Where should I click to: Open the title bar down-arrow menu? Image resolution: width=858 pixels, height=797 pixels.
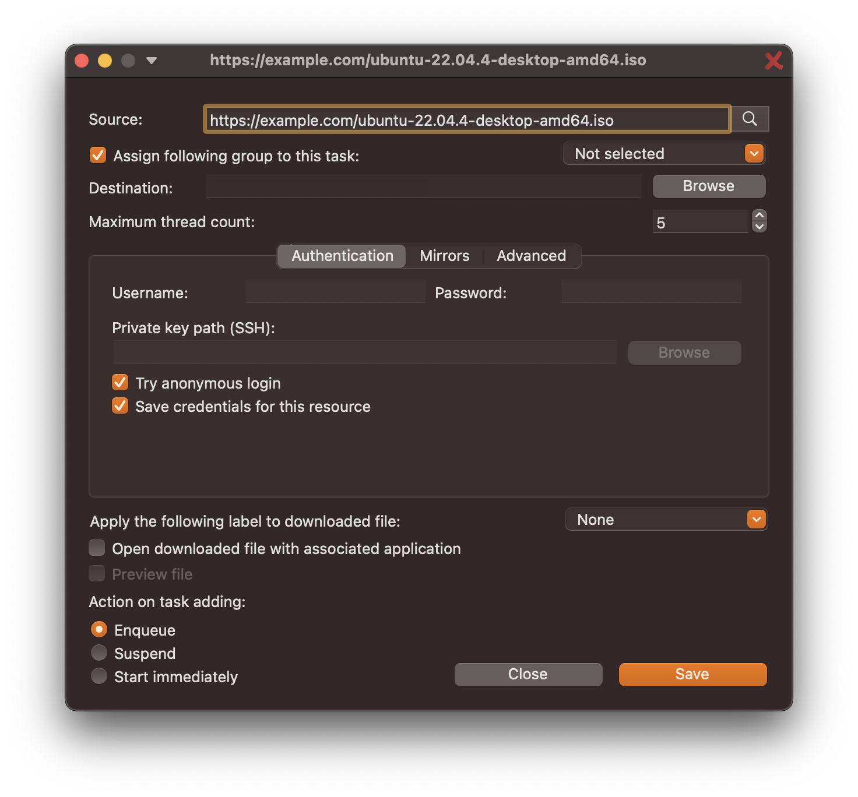point(152,61)
